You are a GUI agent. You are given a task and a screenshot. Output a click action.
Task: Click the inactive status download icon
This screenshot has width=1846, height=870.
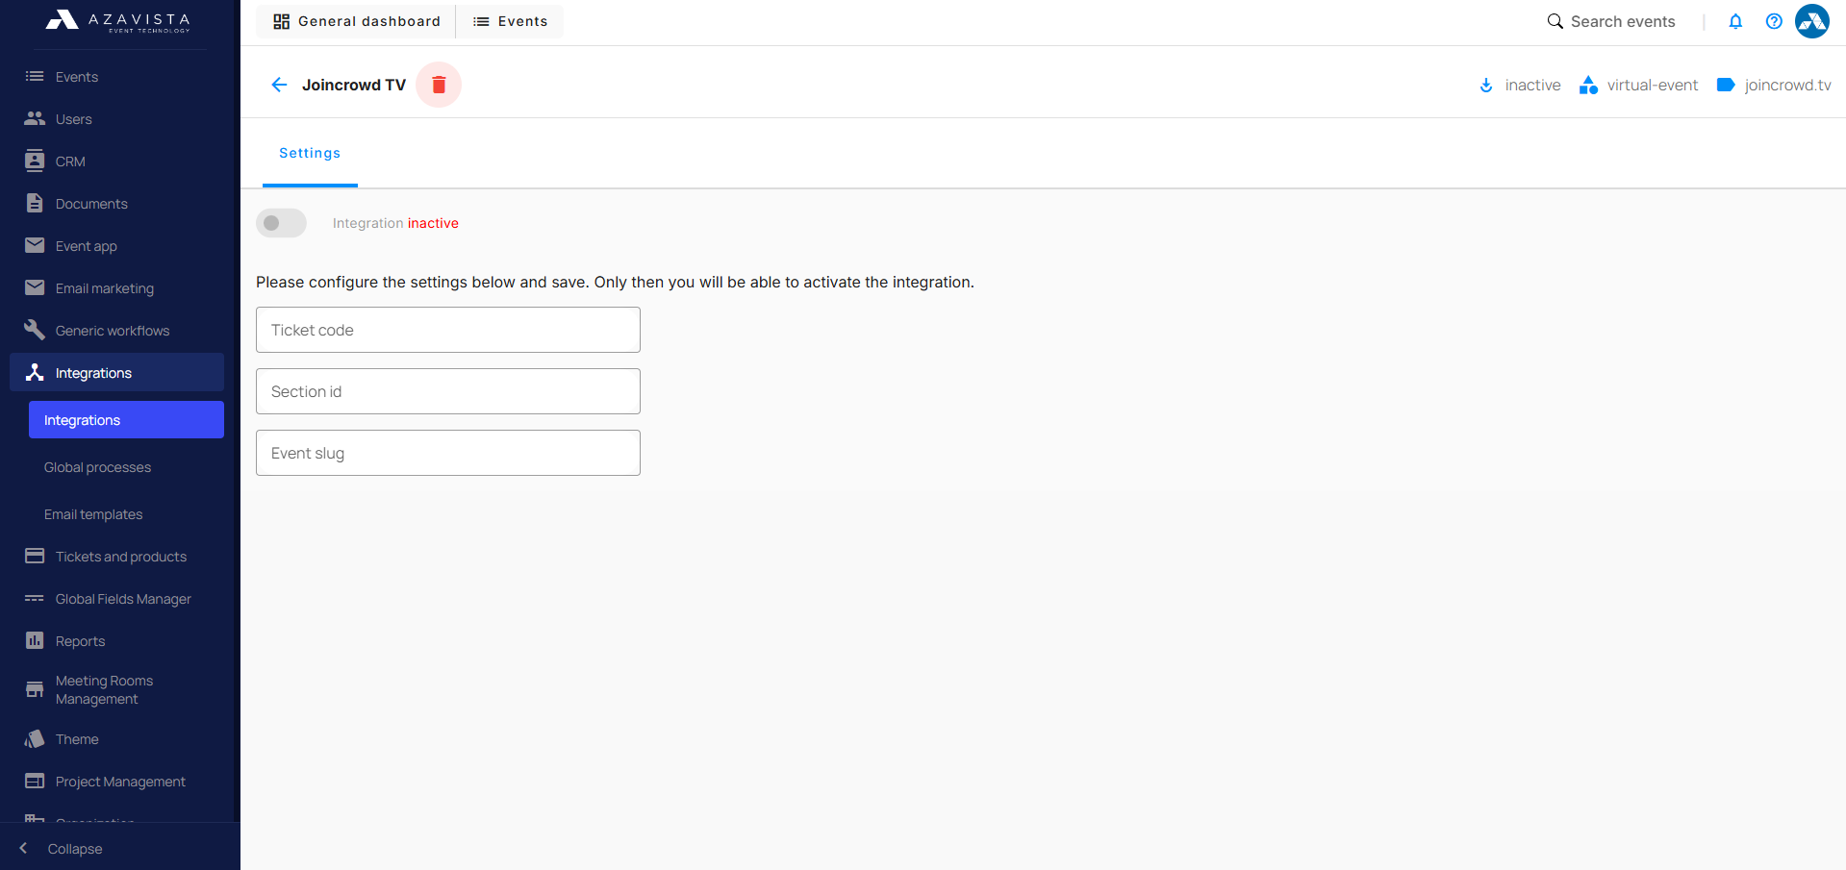click(1486, 85)
